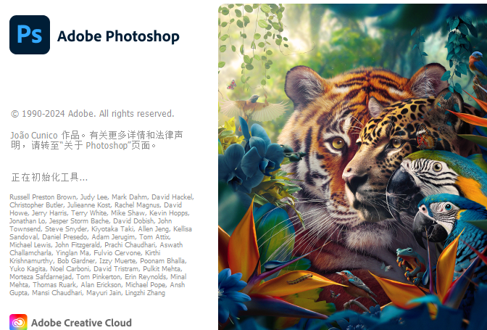Click the "正在初始化工具..." status message
The image size is (487, 330).
(x=49, y=177)
